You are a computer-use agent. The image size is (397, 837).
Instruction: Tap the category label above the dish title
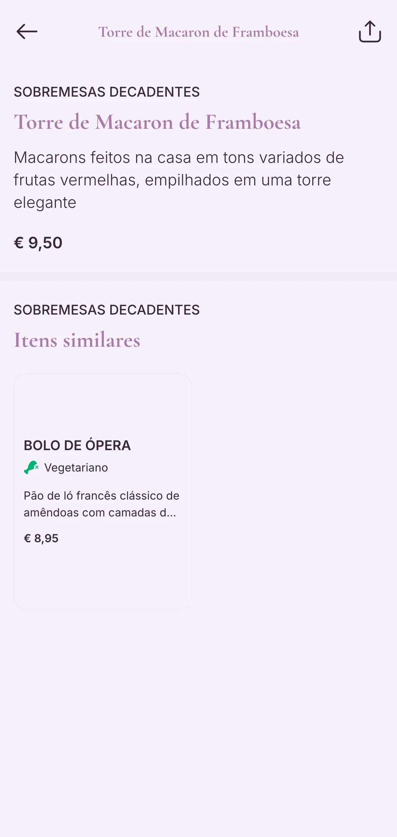[106, 92]
